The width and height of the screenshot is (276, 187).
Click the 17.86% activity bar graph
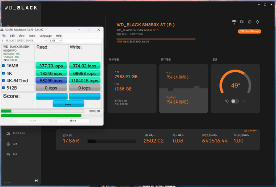coord(112,141)
